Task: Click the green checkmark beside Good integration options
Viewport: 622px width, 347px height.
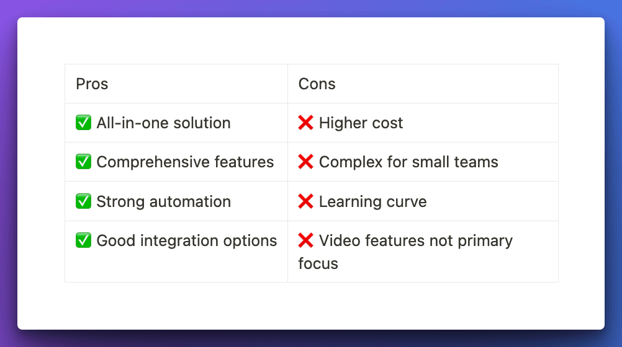Action: [83, 241]
